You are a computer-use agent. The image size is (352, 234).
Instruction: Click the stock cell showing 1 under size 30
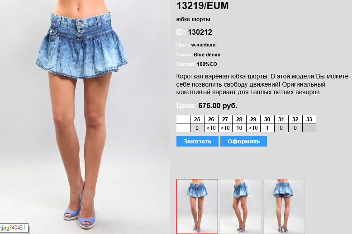tap(267, 128)
